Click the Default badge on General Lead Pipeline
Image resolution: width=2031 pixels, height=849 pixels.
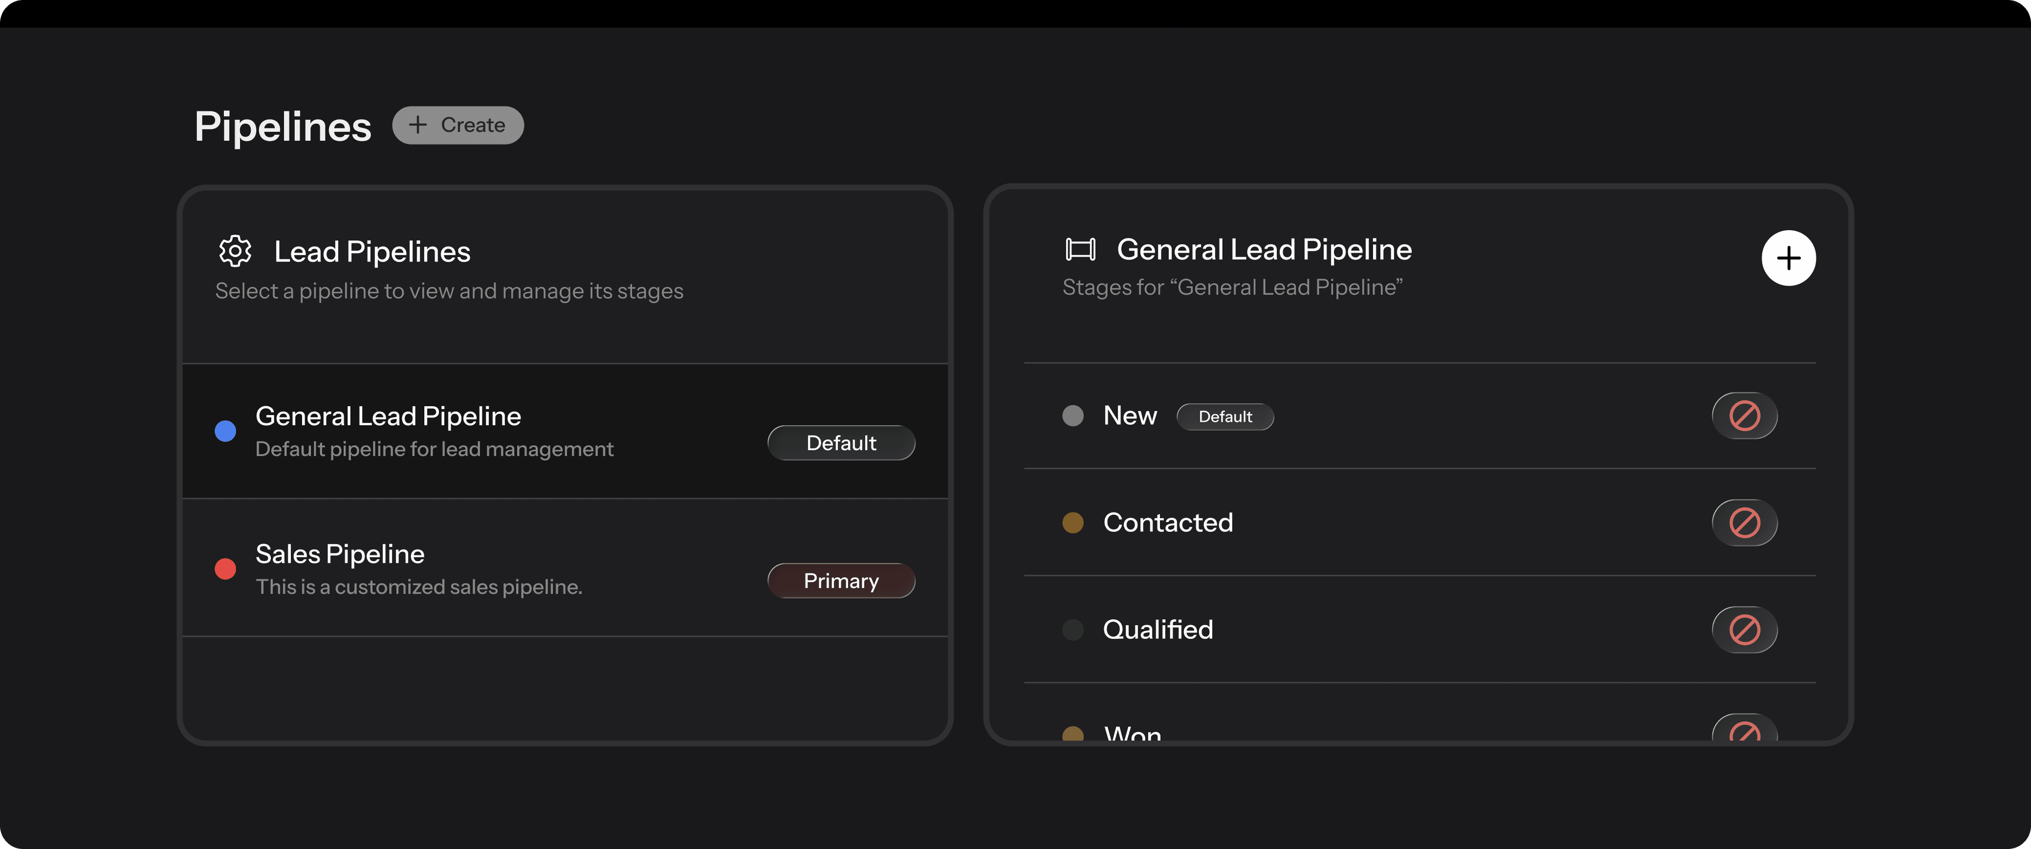point(840,443)
